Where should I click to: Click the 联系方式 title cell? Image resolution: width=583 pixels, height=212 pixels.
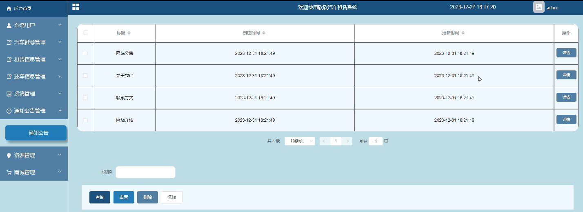[x=125, y=98]
